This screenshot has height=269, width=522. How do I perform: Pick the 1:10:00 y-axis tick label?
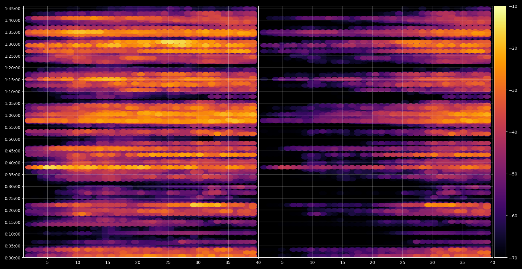(x=13, y=91)
